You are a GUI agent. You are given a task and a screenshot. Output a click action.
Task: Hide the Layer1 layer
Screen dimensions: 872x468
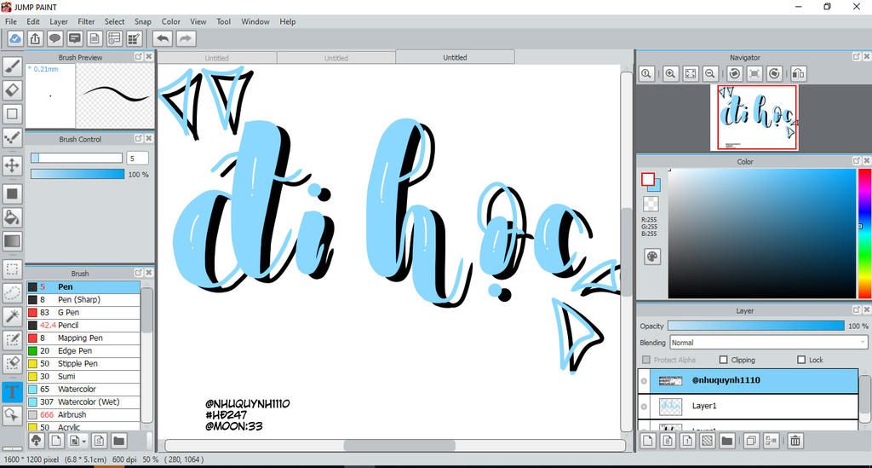[644, 407]
